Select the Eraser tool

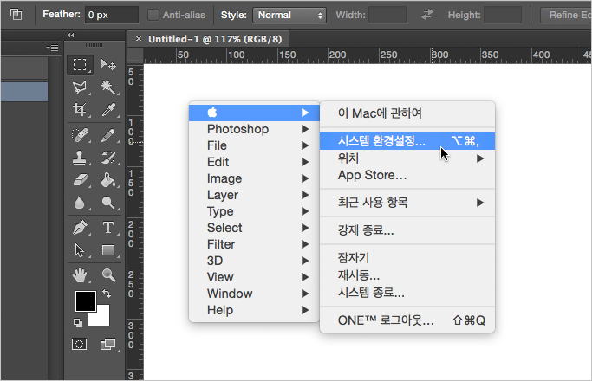80,180
